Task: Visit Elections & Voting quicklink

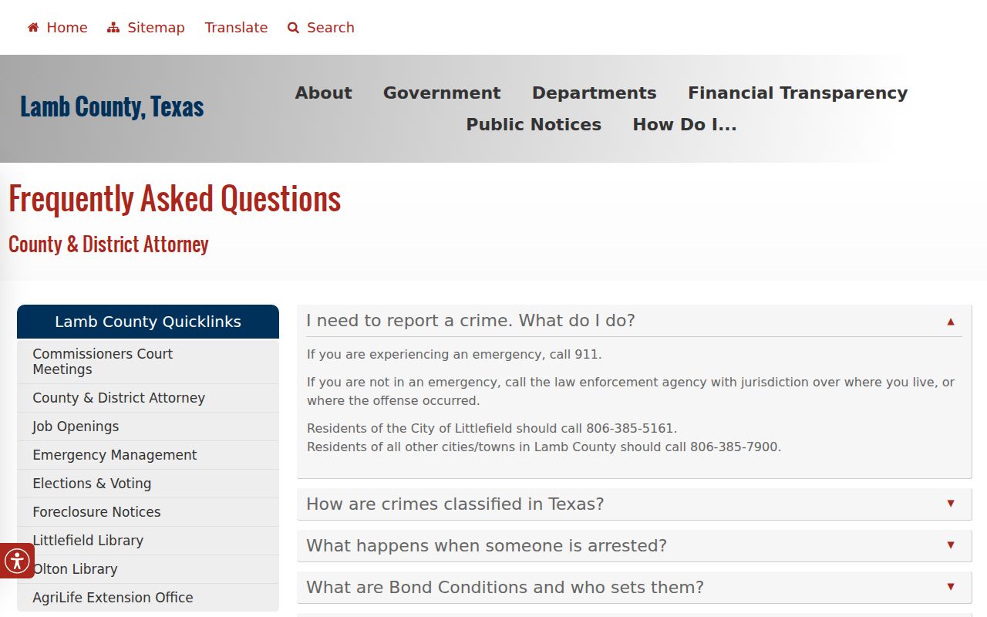Action: pos(148,484)
